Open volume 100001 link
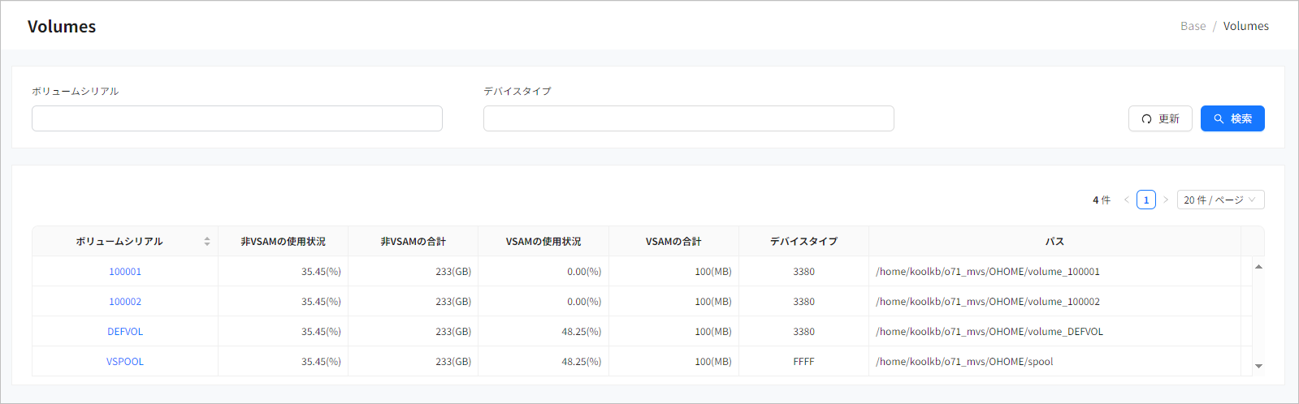This screenshot has width=1299, height=404. [x=125, y=272]
